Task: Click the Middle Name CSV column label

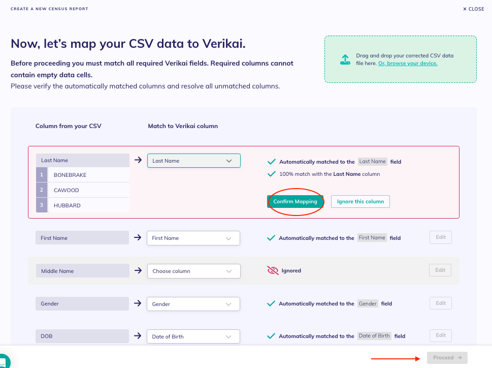Action: point(83,270)
